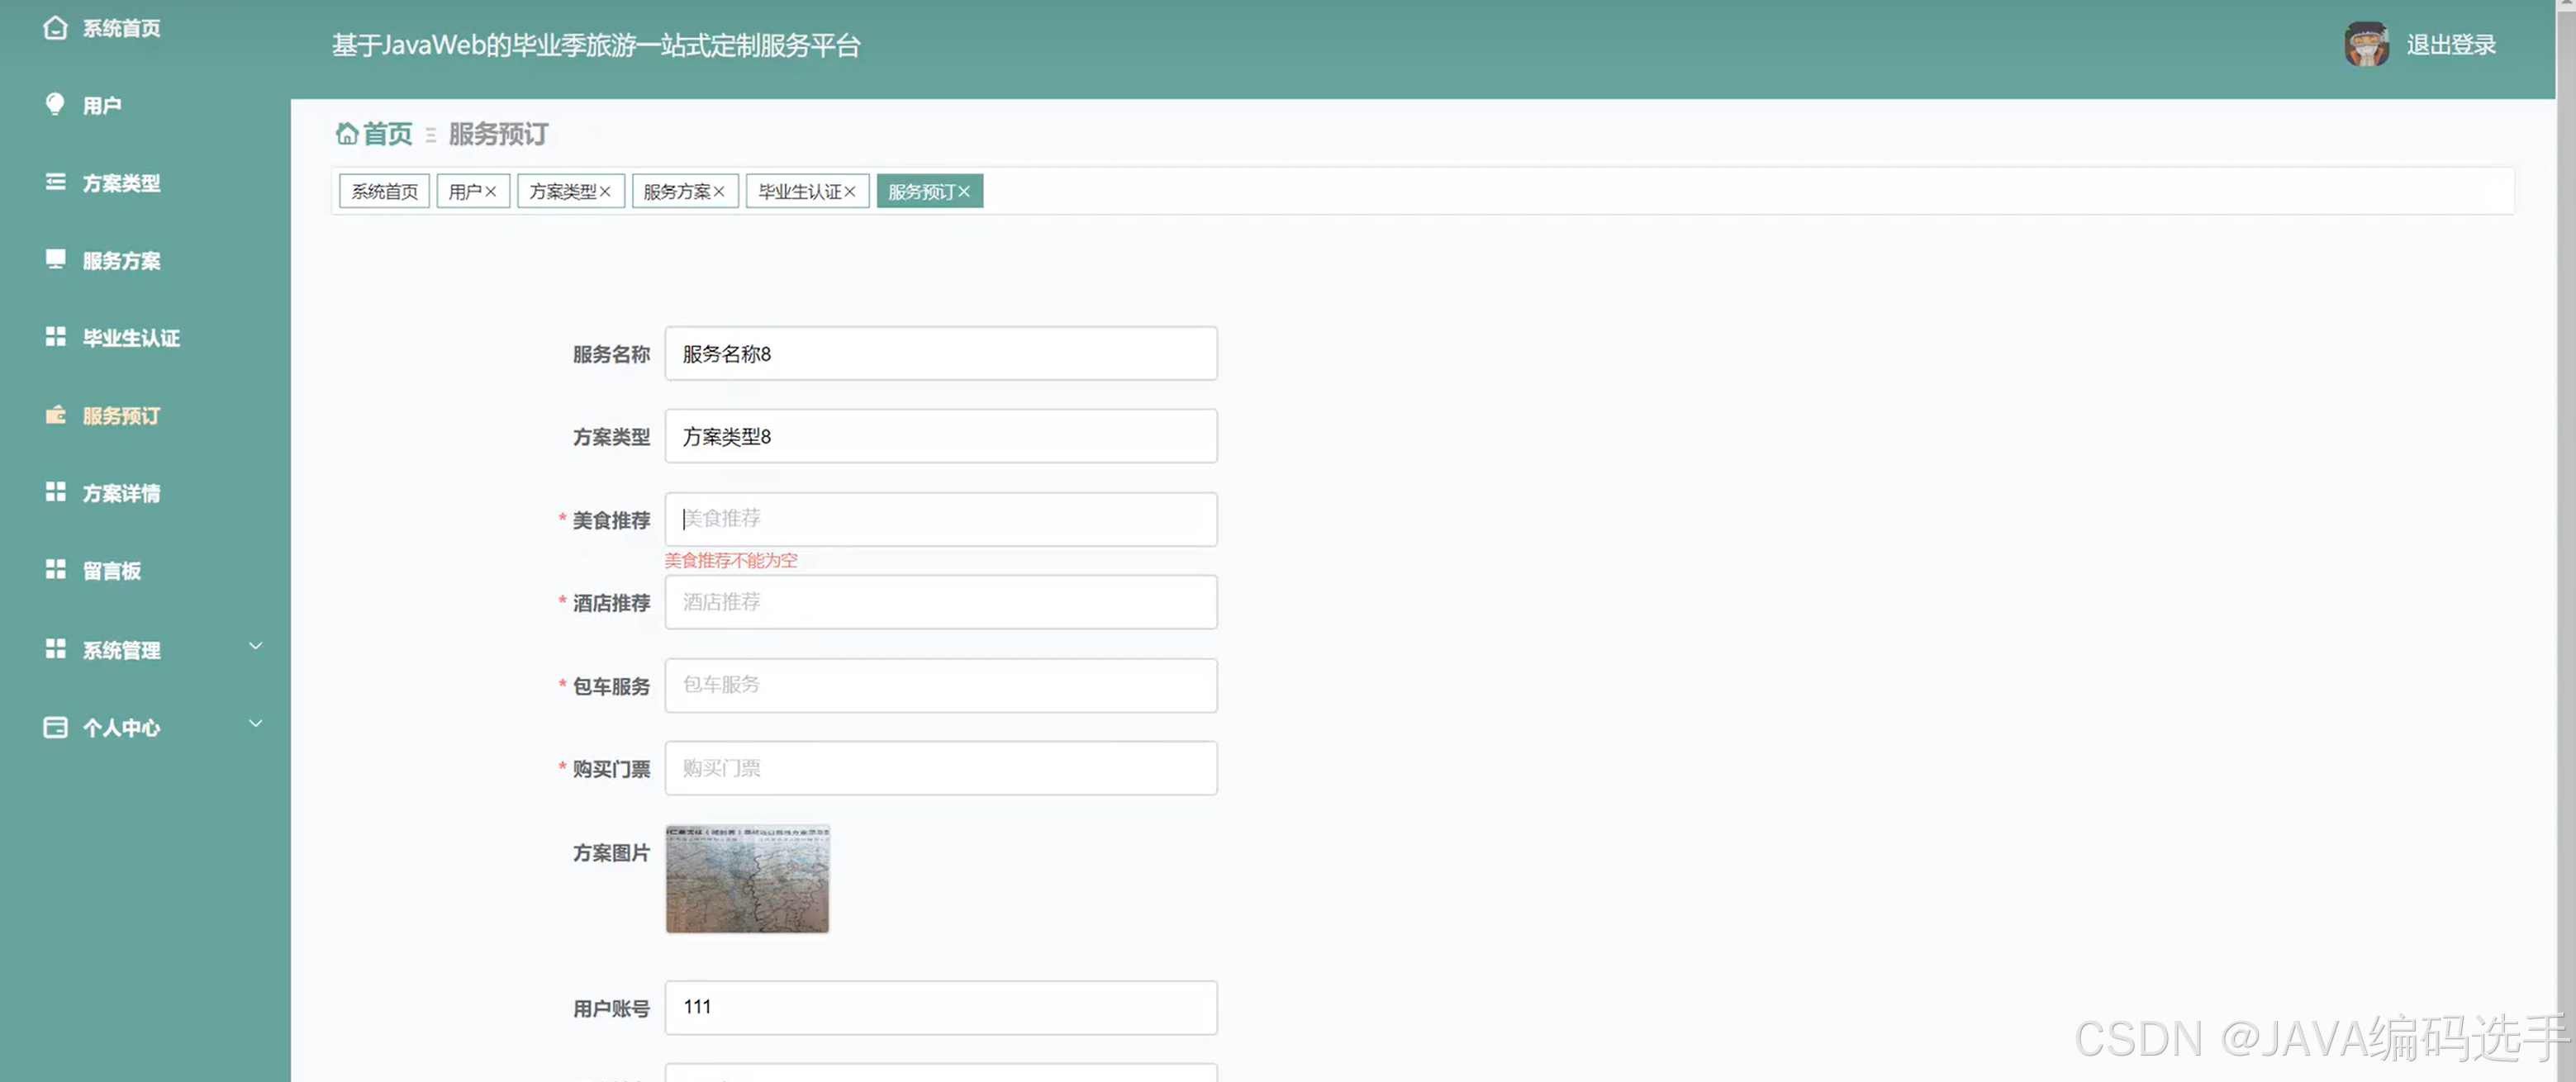Click the 方案图片 map thumbnail
Screen dimensions: 2576x1082
tap(747, 879)
